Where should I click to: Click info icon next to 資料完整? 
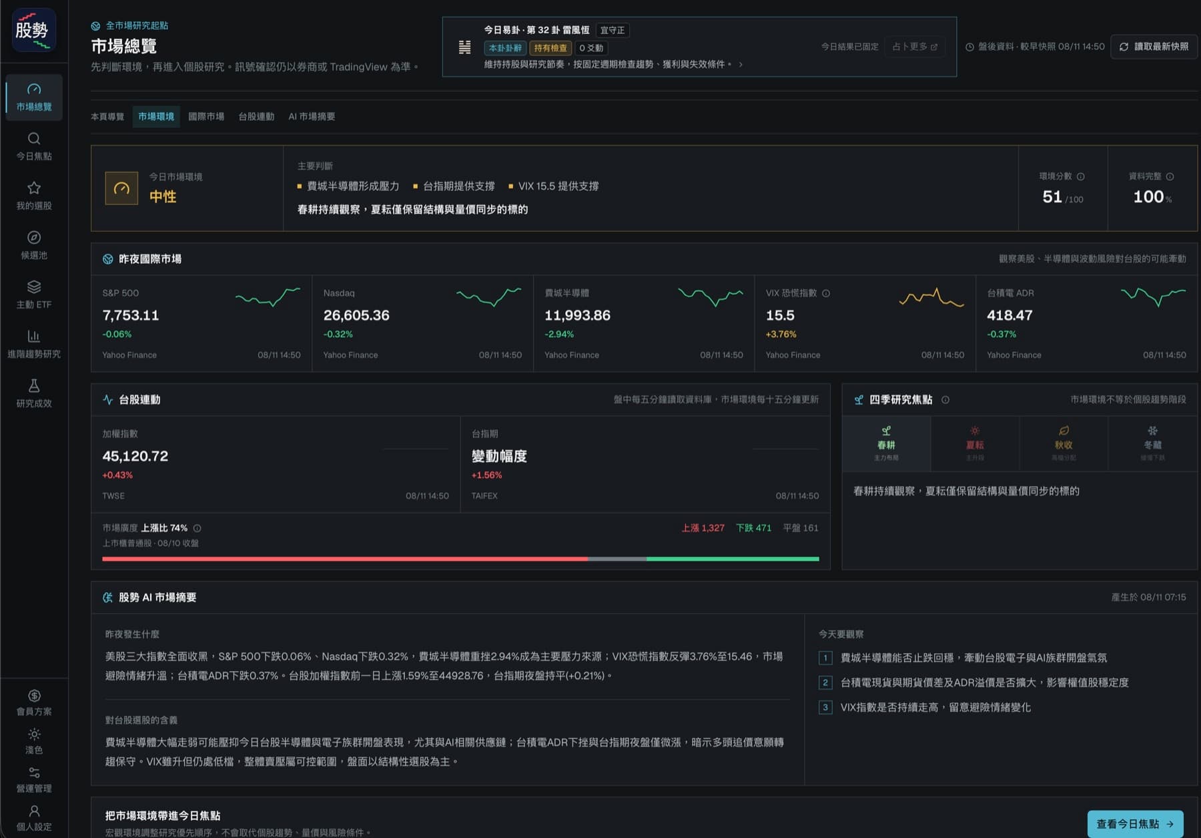(1170, 176)
